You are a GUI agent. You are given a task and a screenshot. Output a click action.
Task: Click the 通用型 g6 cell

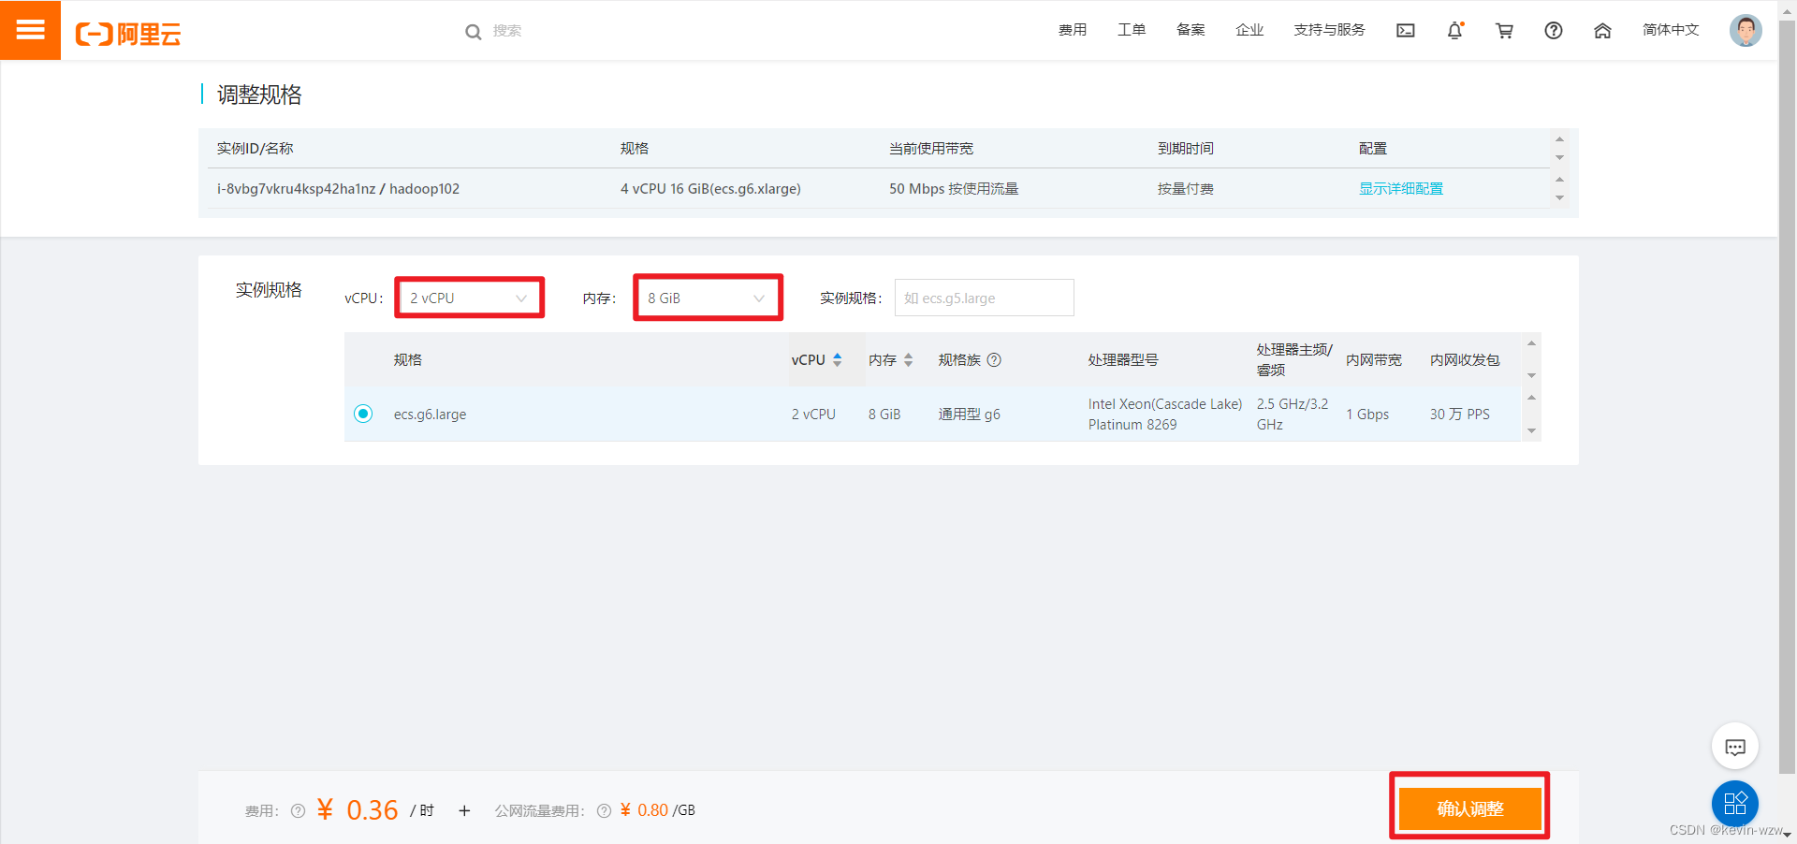coord(969,415)
